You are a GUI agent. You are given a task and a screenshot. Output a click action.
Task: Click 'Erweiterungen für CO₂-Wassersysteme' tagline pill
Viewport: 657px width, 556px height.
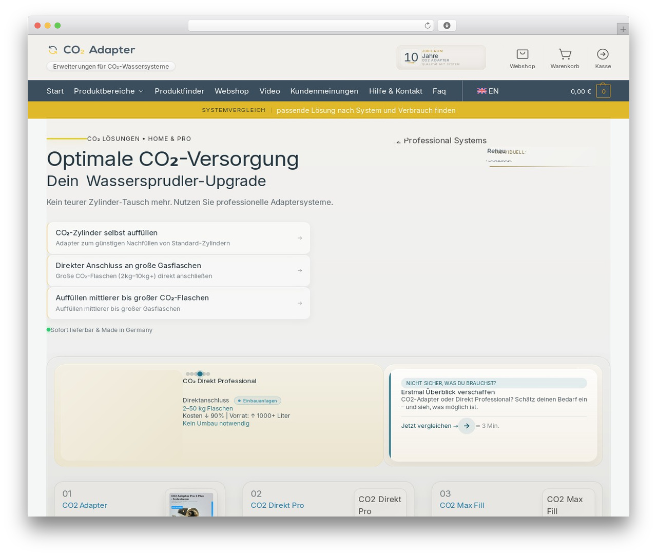(111, 66)
